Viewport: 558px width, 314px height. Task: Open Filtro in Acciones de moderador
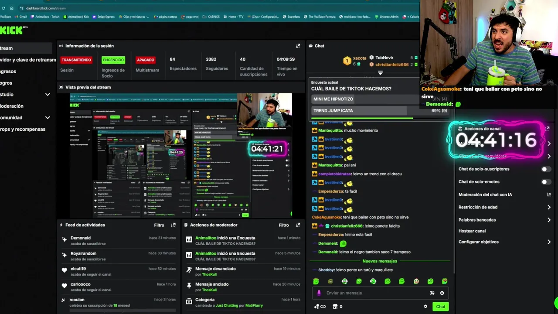pyautogui.click(x=284, y=225)
